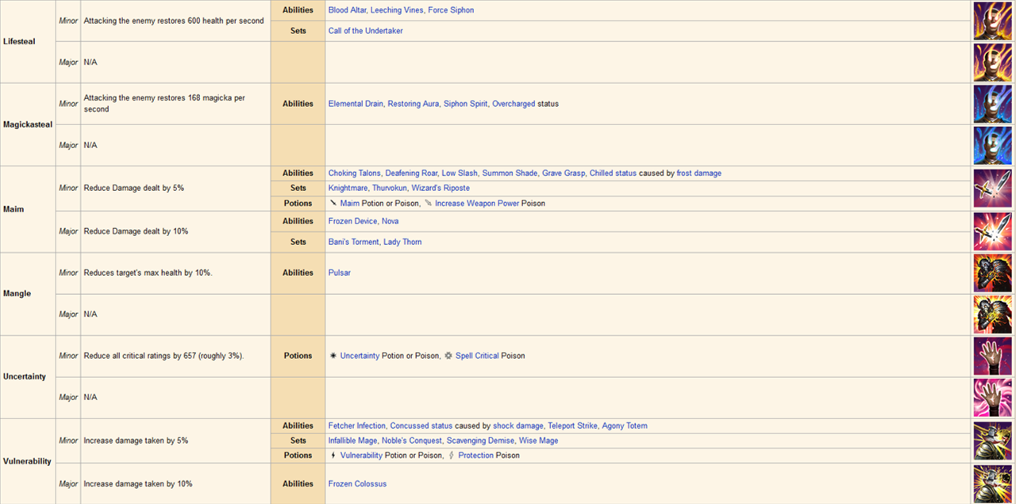
Task: Click the Minor Lifesteal effect icon
Action: point(992,21)
